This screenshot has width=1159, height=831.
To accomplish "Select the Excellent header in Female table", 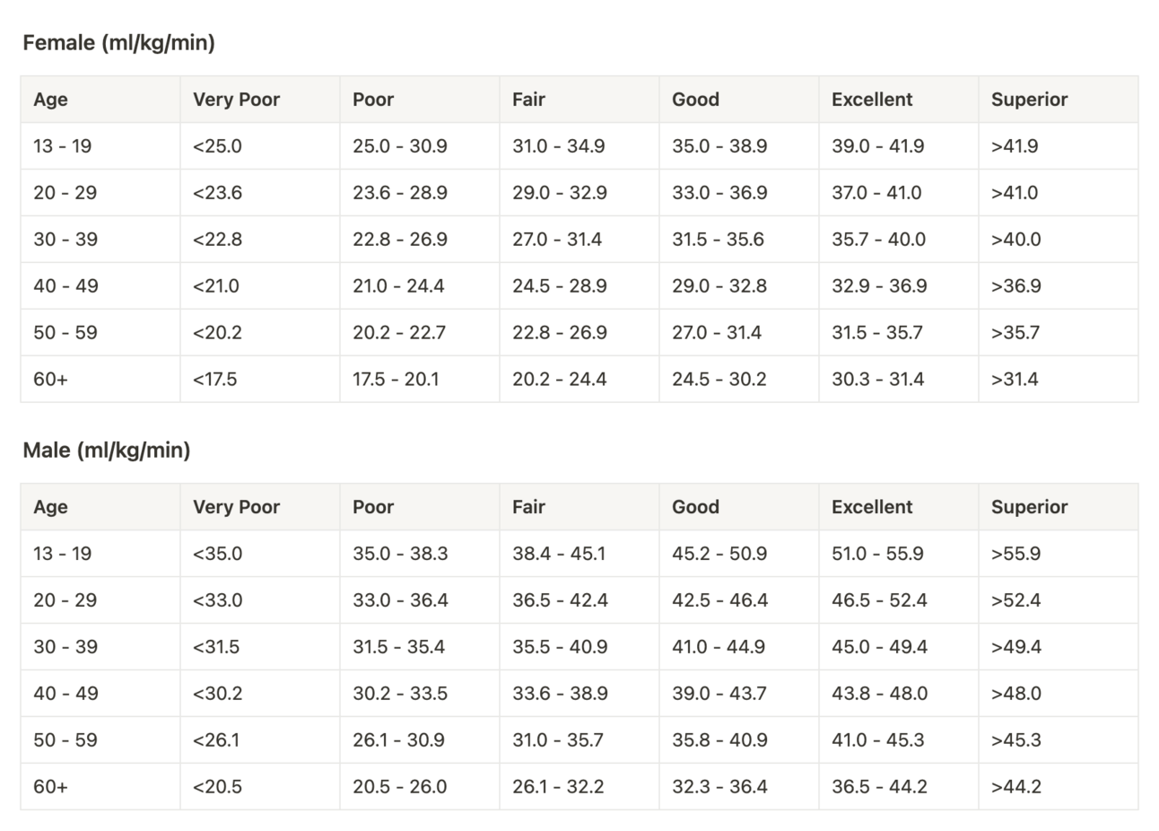I will coord(871,100).
